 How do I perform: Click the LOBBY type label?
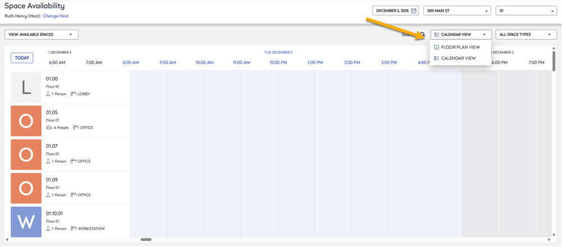coord(84,94)
